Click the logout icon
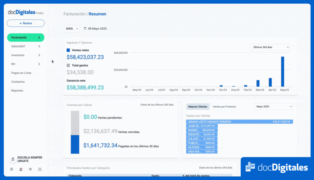The width and height of the screenshot is (314, 180). [x=40, y=169]
